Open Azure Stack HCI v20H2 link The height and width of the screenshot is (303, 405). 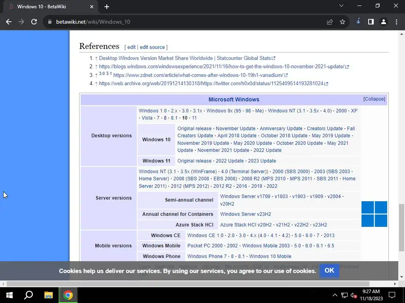[246, 224]
